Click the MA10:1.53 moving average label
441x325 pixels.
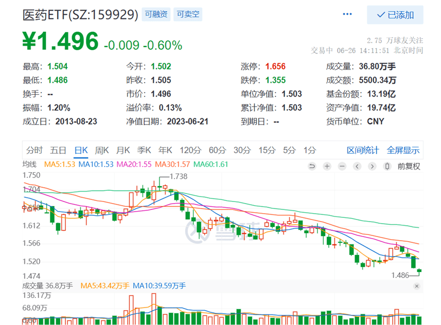(96, 164)
